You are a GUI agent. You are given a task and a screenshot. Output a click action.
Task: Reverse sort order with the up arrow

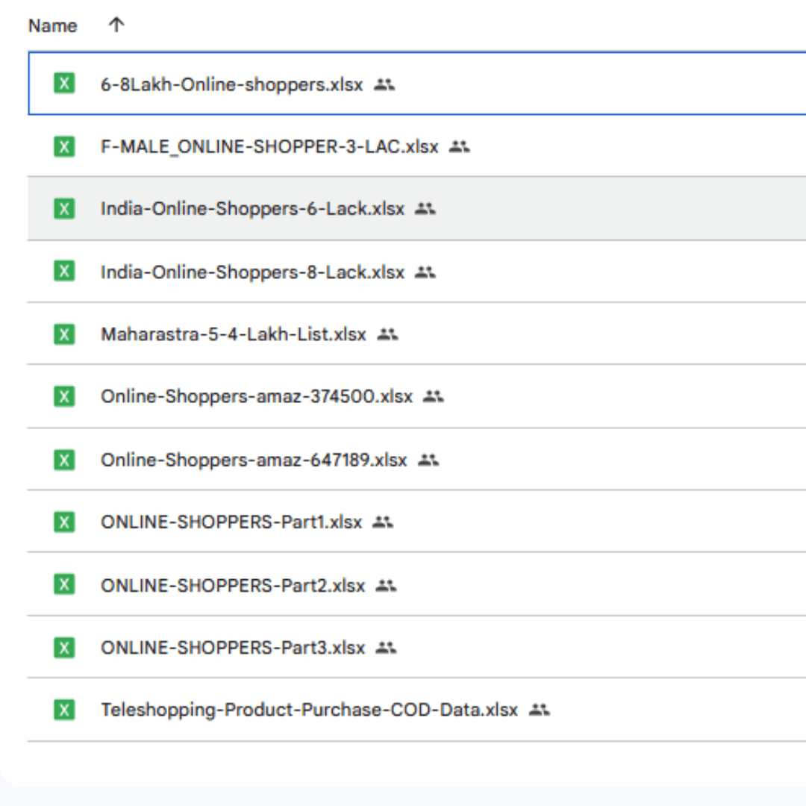(116, 25)
